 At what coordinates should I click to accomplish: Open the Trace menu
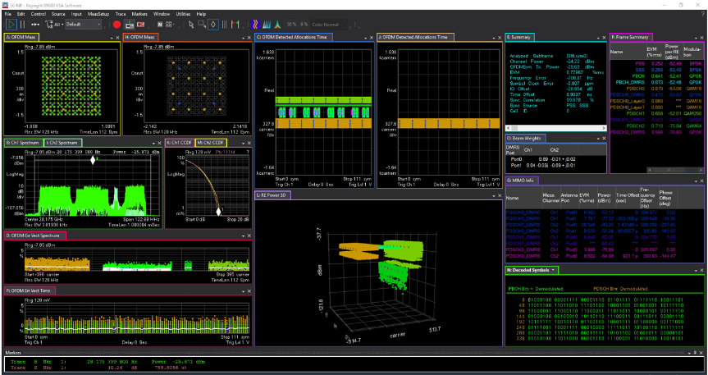(x=121, y=14)
